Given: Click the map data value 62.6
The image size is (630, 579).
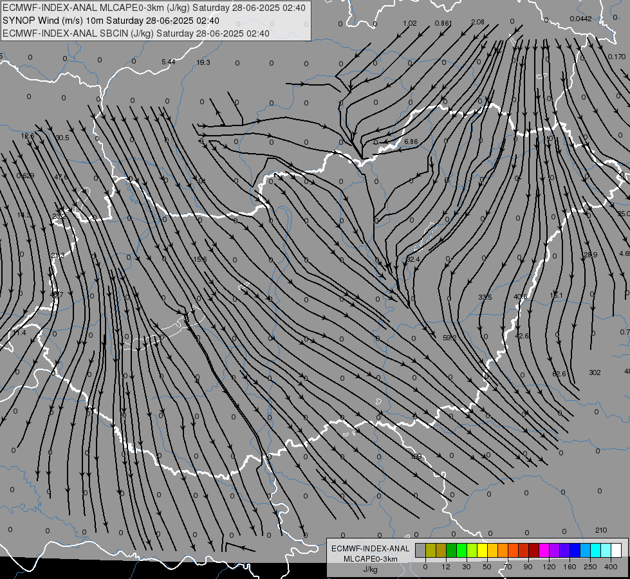Looking at the screenshot, I should point(559,374).
